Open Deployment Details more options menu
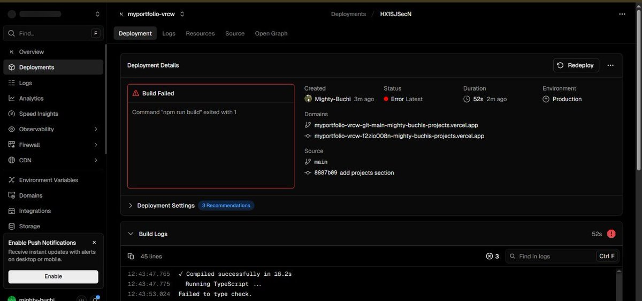 (x=610, y=65)
